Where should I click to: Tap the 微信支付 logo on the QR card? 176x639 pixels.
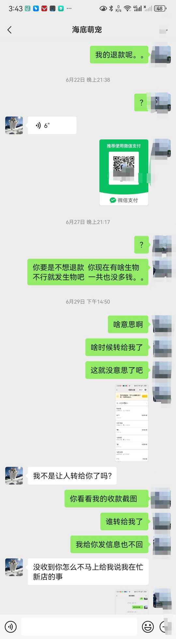(x=124, y=200)
